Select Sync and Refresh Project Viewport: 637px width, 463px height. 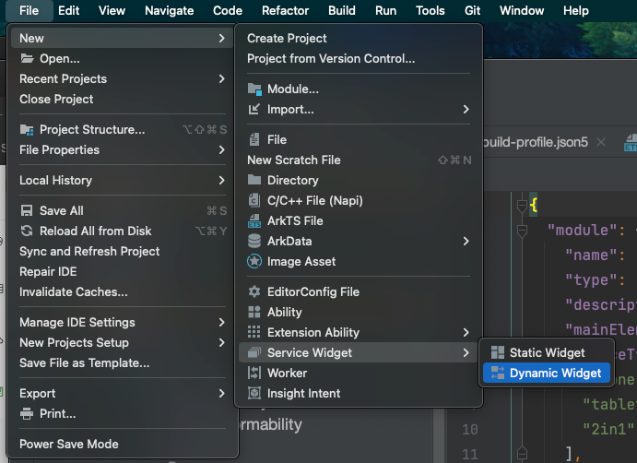point(122,251)
